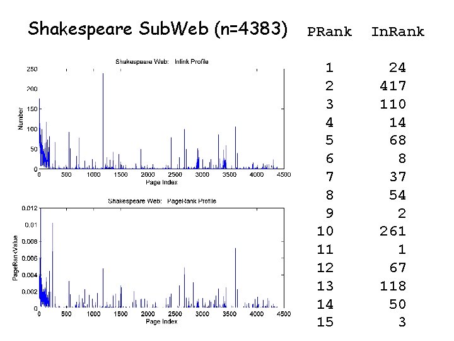
Task: Select InRank value 50 beside PRank 14
Action: coord(397,304)
